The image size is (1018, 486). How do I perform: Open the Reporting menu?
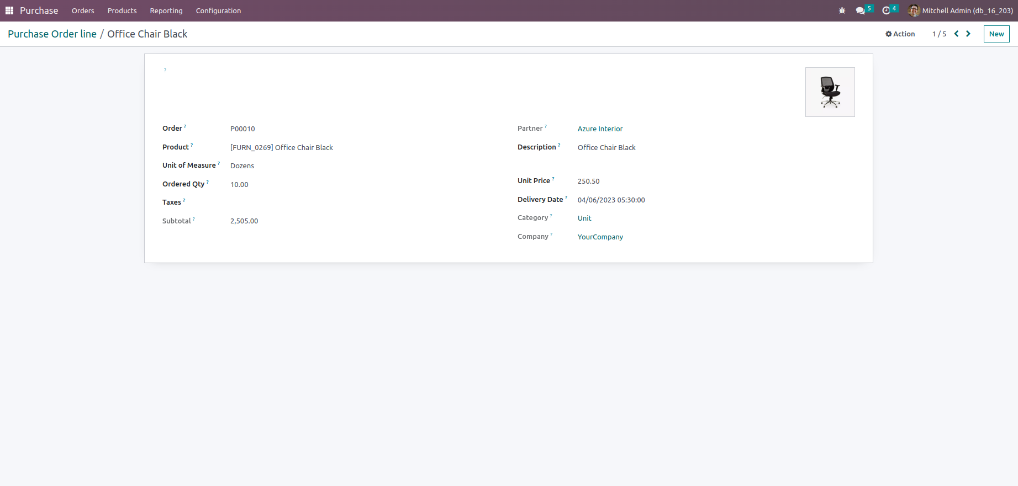coord(166,10)
